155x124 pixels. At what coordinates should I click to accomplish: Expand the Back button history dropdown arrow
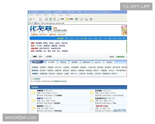click(x=37, y=19)
